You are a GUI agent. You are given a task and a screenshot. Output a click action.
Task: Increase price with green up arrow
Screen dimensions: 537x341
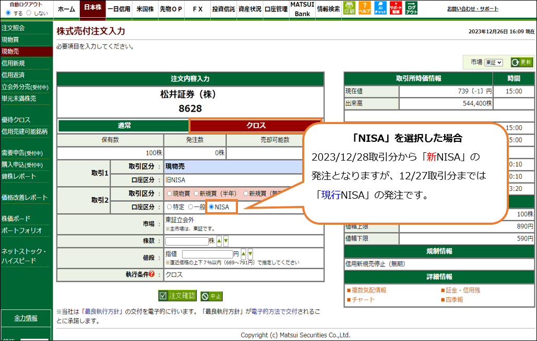pyautogui.click(x=244, y=254)
